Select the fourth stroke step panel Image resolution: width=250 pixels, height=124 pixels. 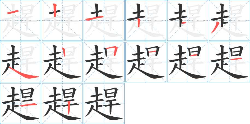(146, 20)
